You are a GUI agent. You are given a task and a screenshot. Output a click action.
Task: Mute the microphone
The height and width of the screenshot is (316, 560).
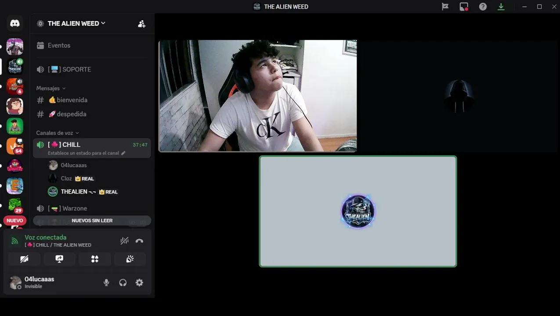click(106, 283)
